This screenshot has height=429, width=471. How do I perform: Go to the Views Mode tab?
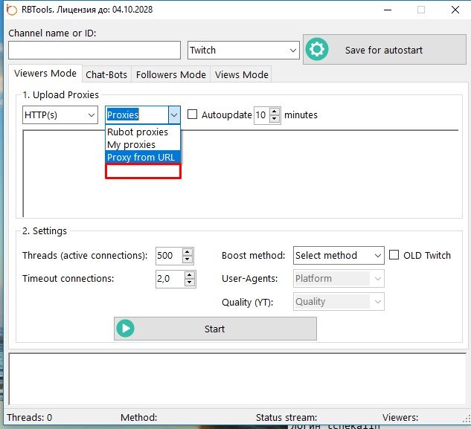tap(240, 74)
